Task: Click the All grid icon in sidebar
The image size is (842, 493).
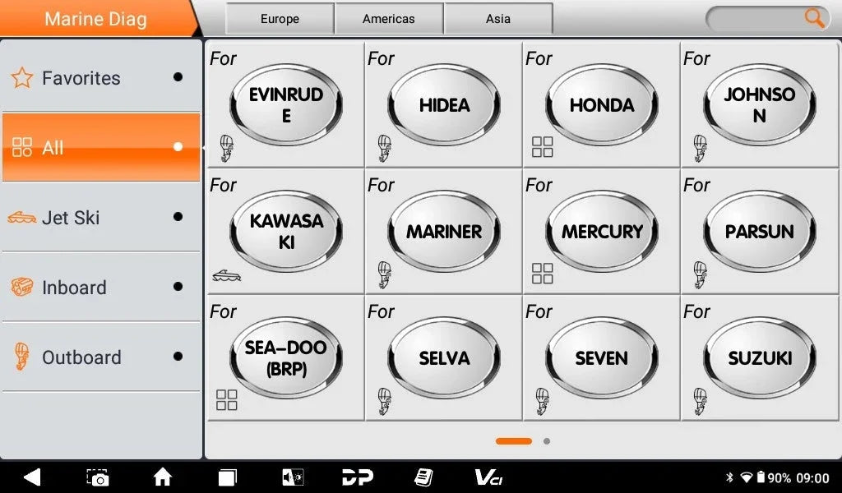Action: (22, 147)
